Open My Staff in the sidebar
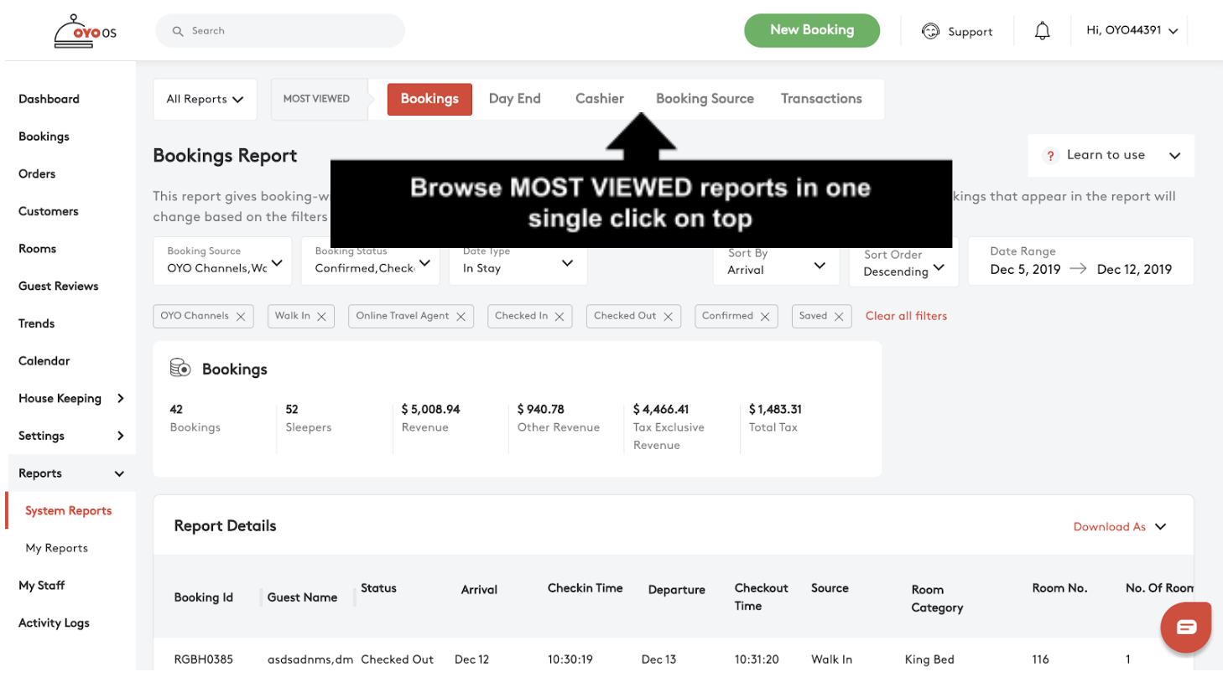The width and height of the screenshot is (1223, 677). tap(41, 586)
